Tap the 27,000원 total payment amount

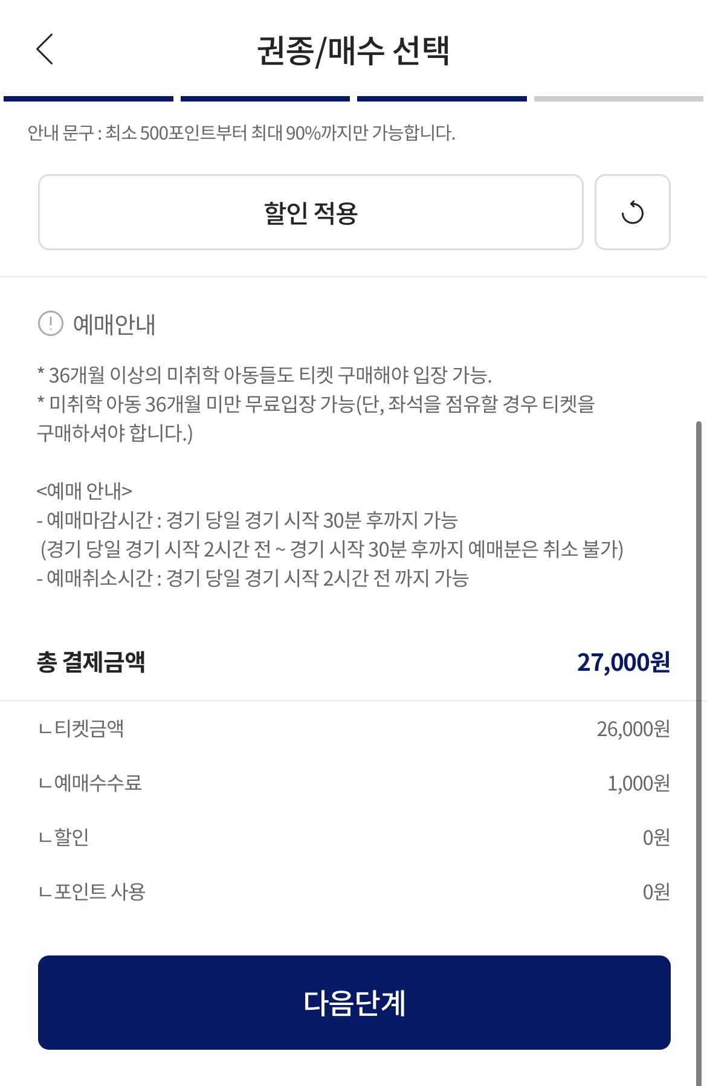tap(624, 662)
